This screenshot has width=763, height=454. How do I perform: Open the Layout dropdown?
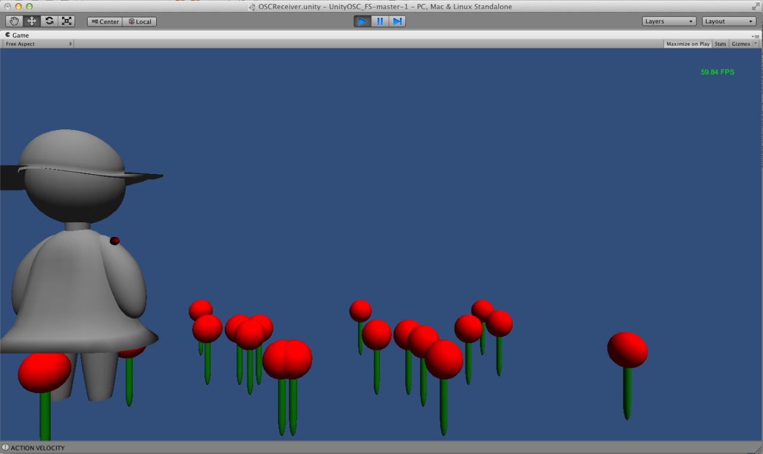[728, 21]
